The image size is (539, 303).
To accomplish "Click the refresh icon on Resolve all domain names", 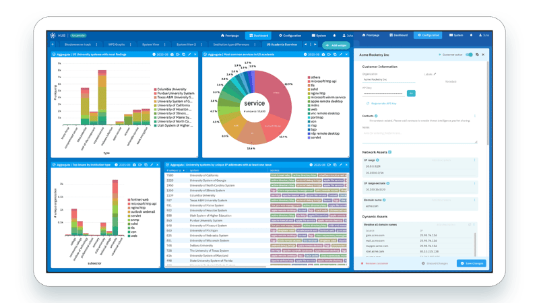I will [x=470, y=225].
